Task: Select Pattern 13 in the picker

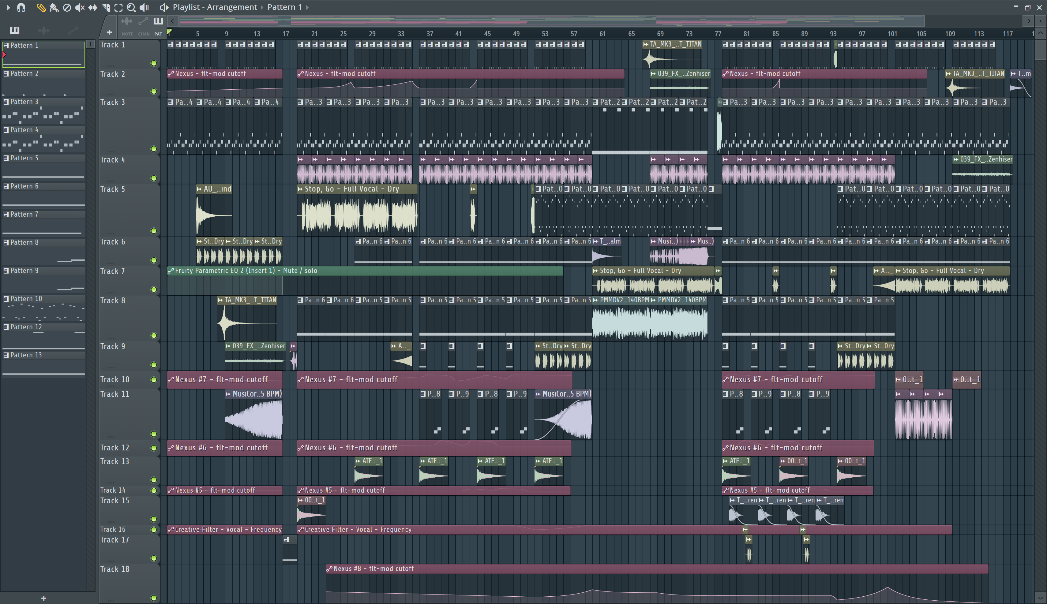Action: click(43, 365)
